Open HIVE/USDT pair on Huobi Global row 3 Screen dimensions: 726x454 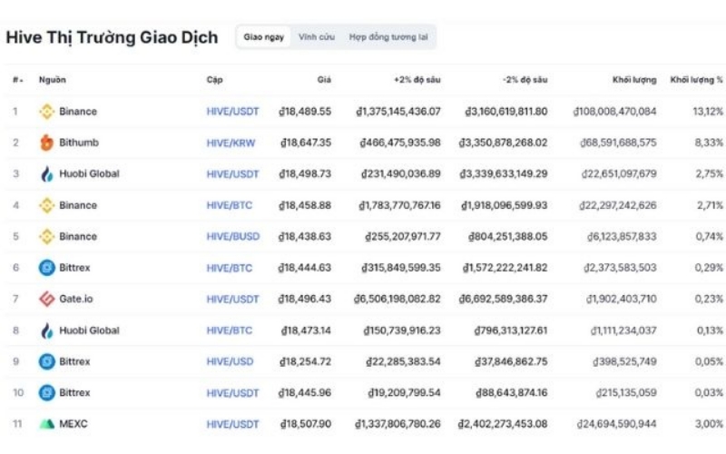233,174
